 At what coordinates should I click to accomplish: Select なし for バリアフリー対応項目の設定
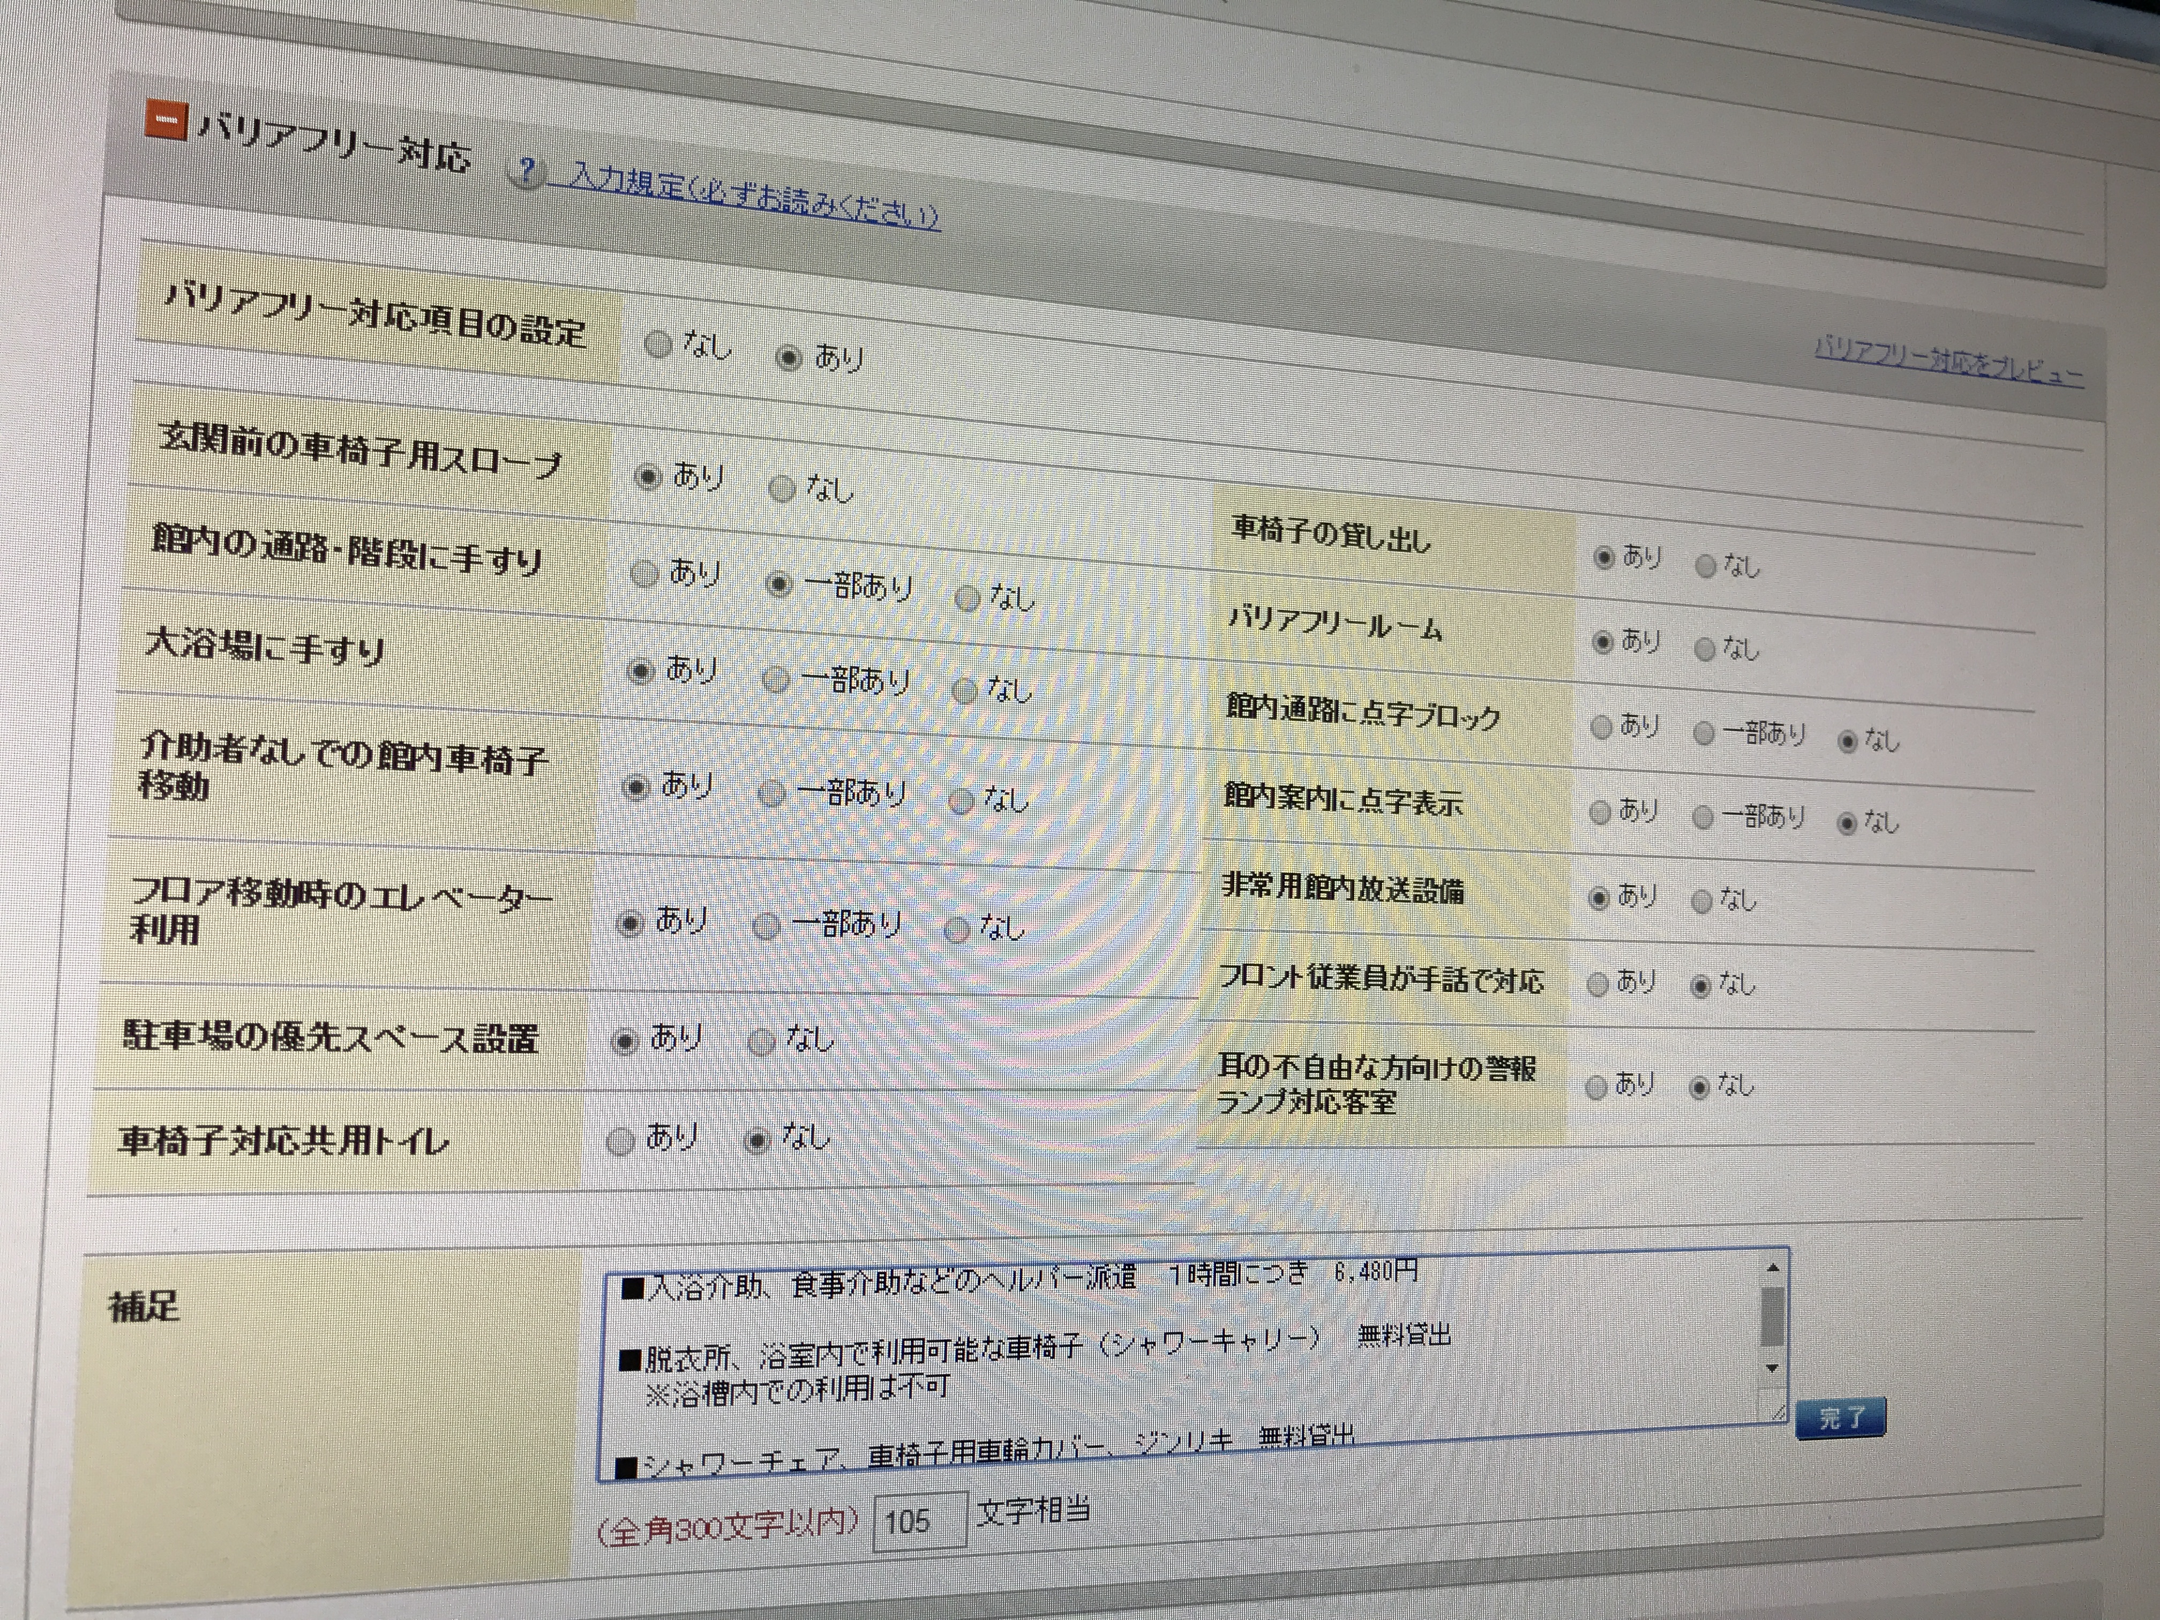[659, 343]
